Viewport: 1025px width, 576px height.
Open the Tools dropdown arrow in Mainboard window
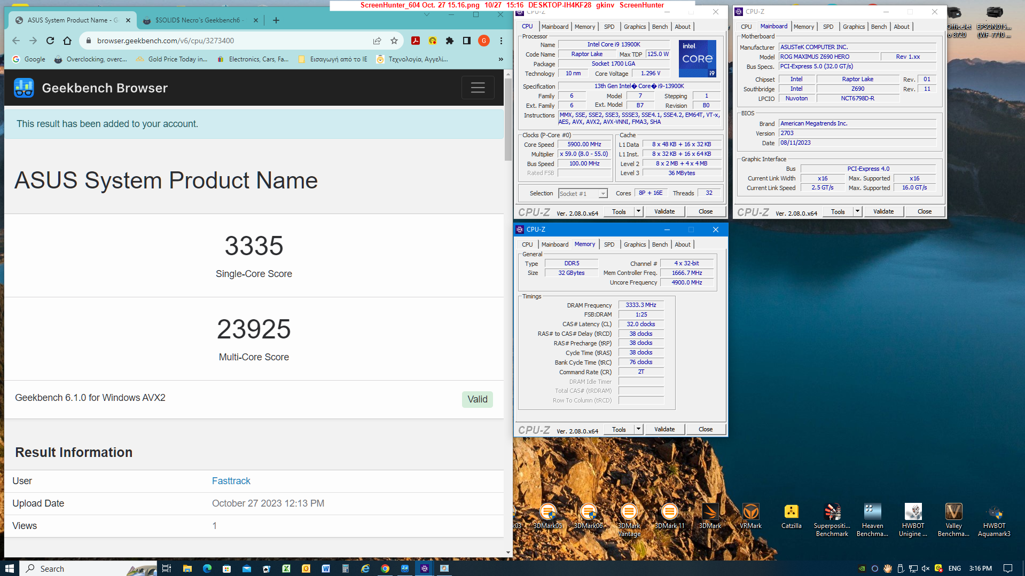pyautogui.click(x=857, y=211)
